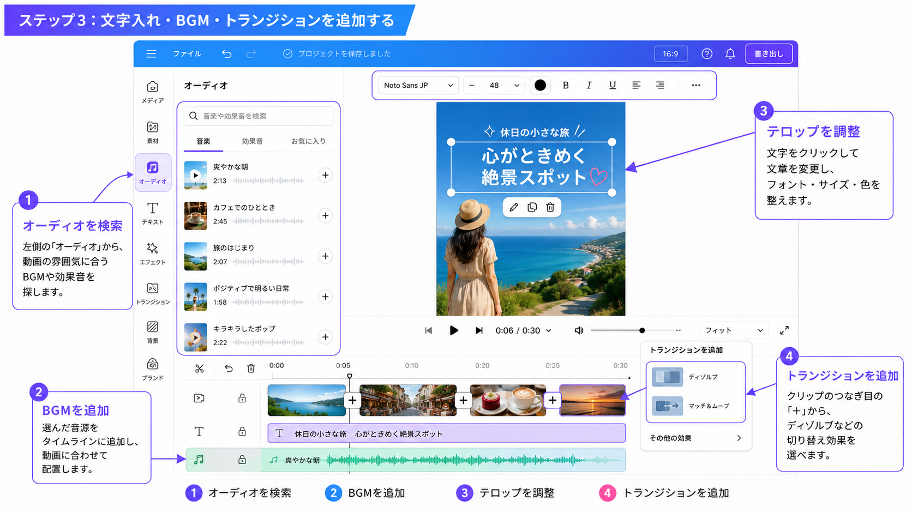912x513 pixels.
Task: Click the scissors split icon on timeline
Action: (200, 369)
